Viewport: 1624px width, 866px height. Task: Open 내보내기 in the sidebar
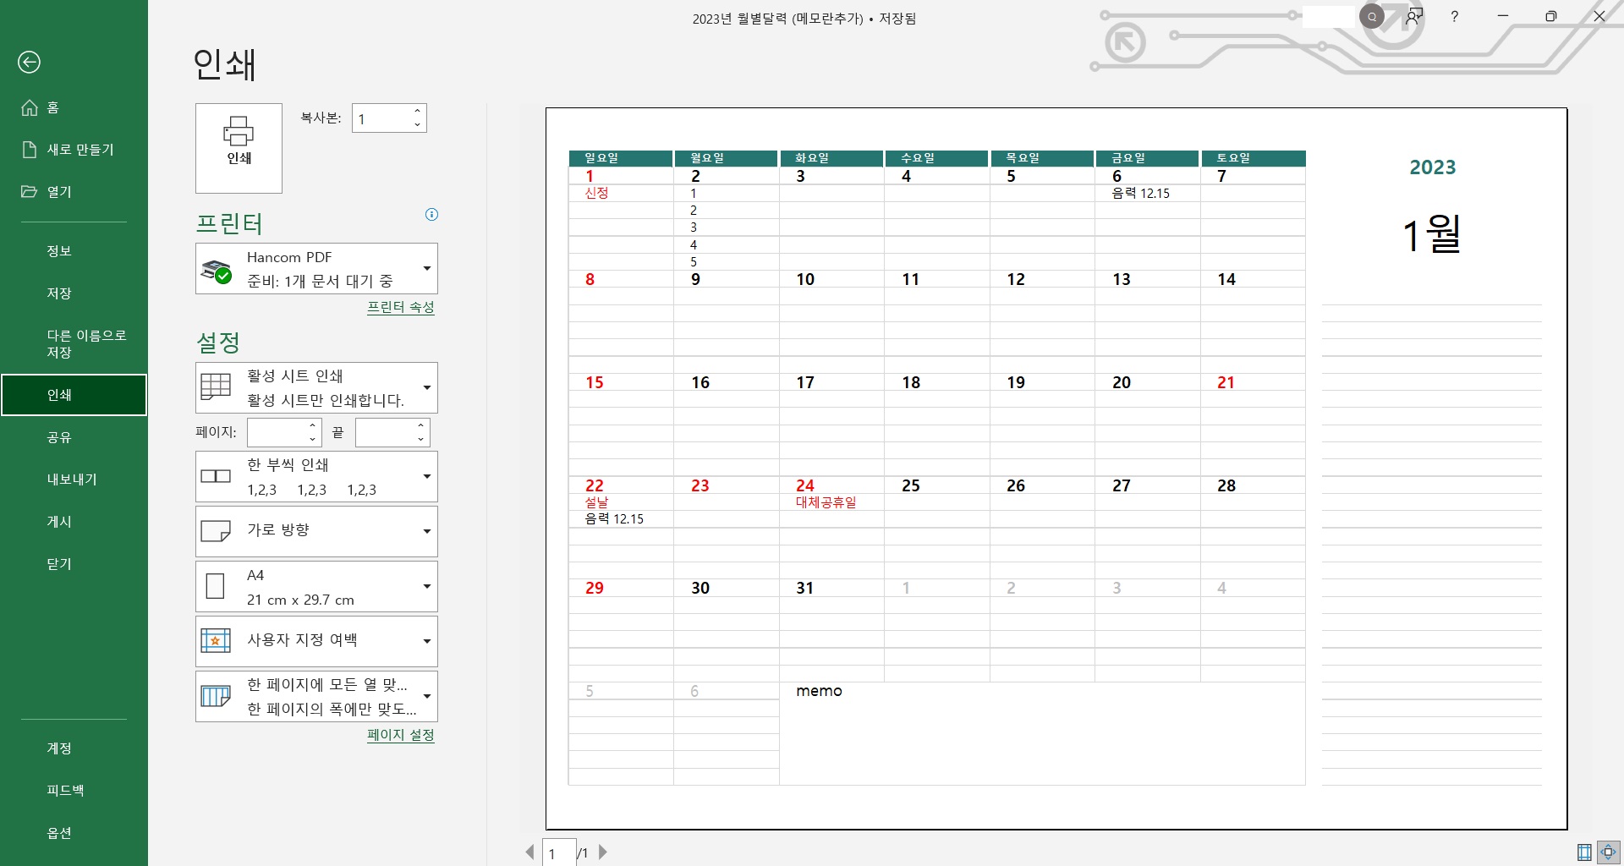pyautogui.click(x=74, y=480)
